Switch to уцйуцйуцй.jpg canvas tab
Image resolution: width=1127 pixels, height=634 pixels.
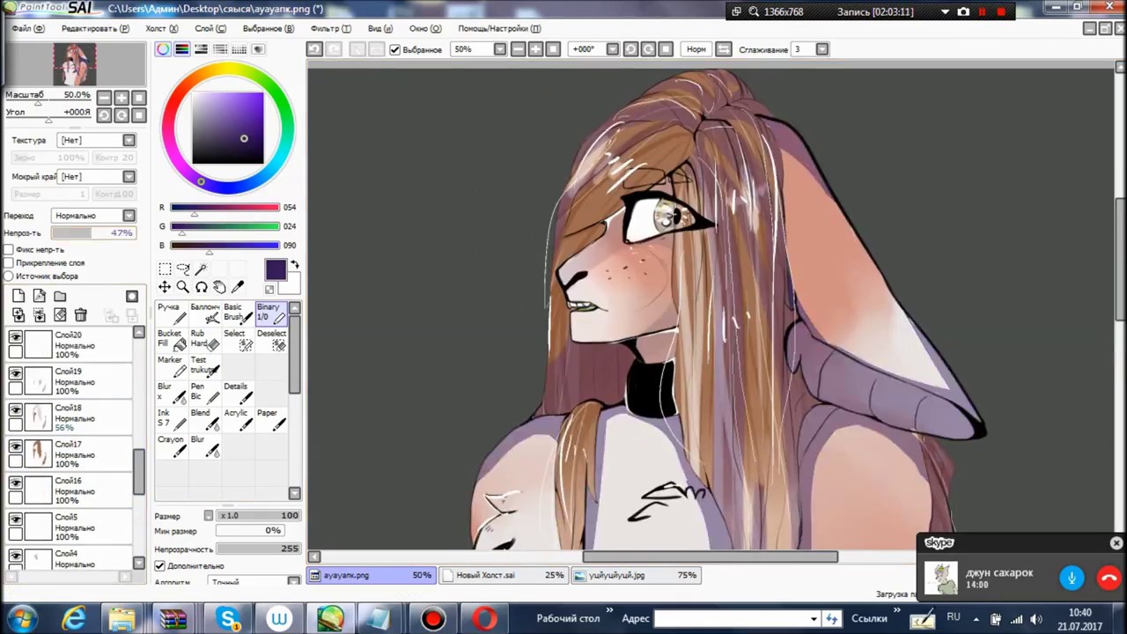(x=636, y=575)
